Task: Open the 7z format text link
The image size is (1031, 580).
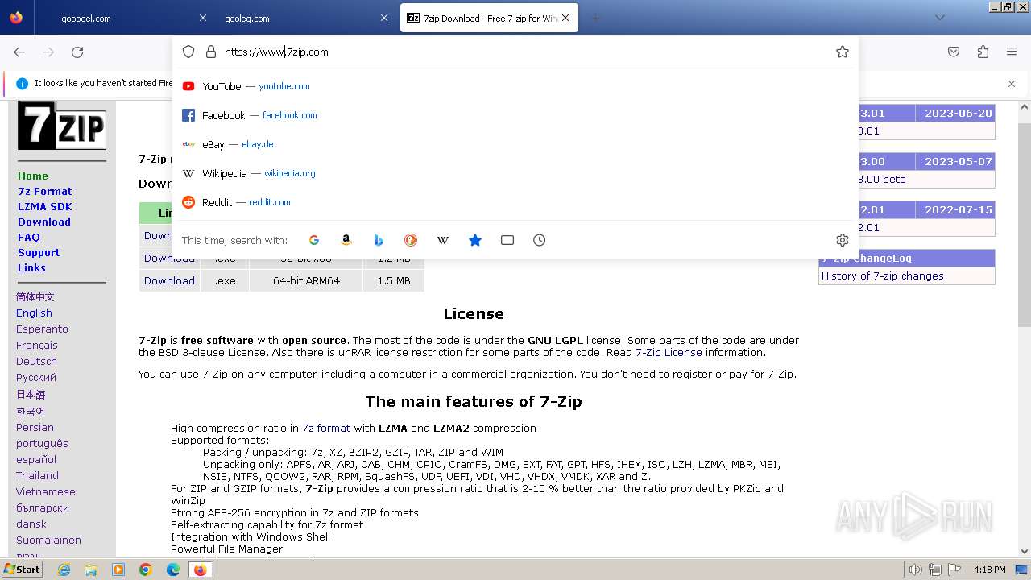Action: point(326,428)
